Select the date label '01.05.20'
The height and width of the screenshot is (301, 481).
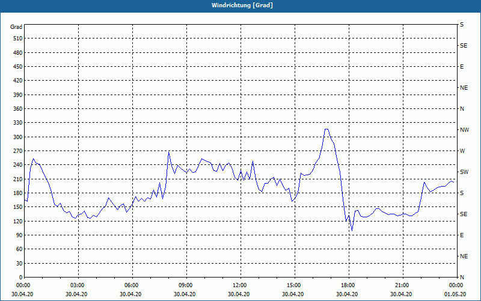click(455, 294)
